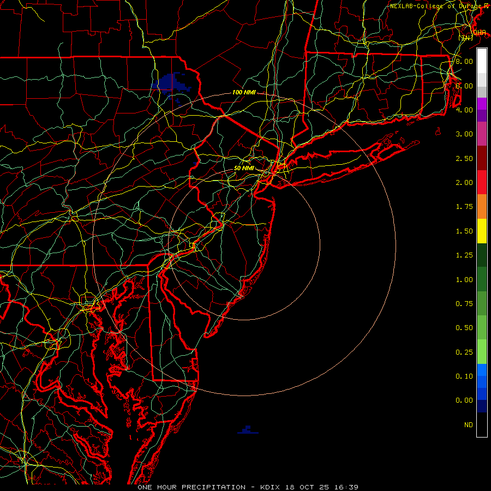Click the 0.75 legend value label
The width and height of the screenshot is (491, 491).
click(464, 304)
